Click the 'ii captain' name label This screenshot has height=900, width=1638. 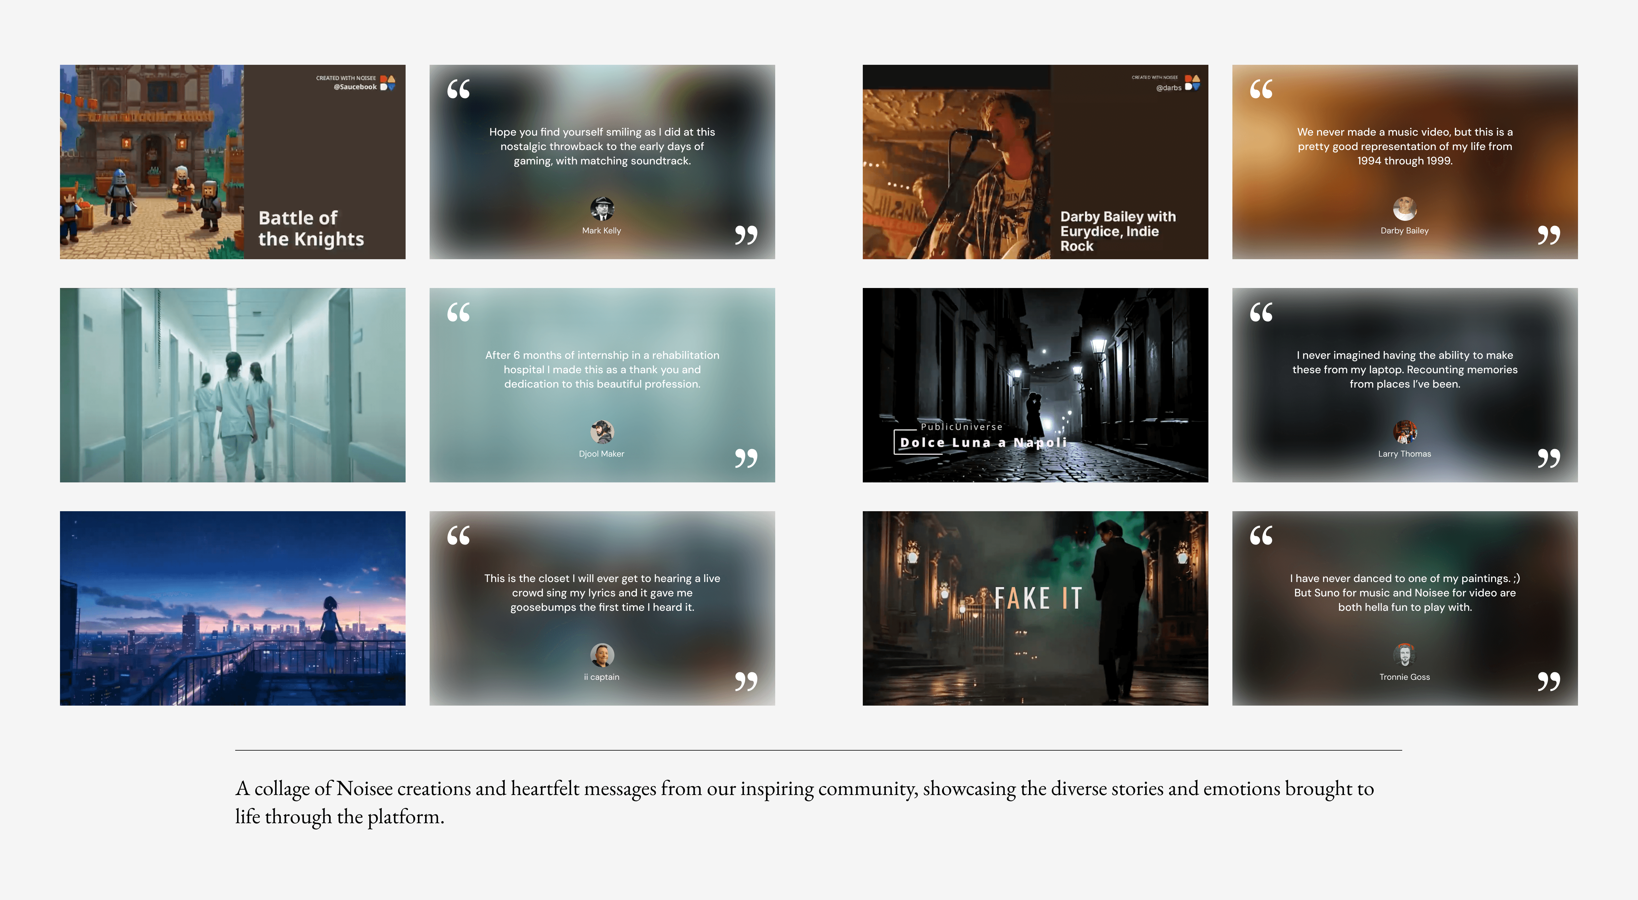pyautogui.click(x=601, y=677)
